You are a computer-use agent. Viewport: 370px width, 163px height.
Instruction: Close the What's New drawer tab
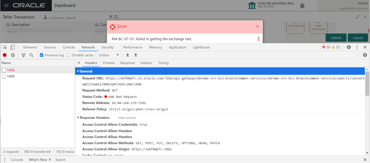50,160
